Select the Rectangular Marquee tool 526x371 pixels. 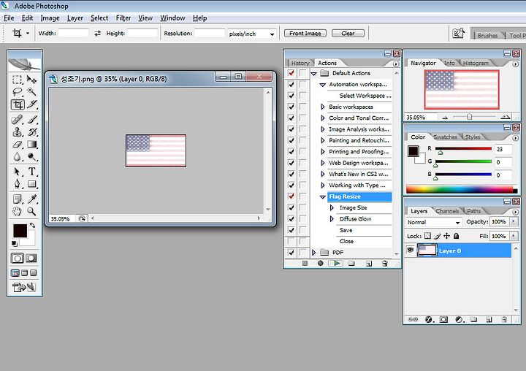[17, 80]
